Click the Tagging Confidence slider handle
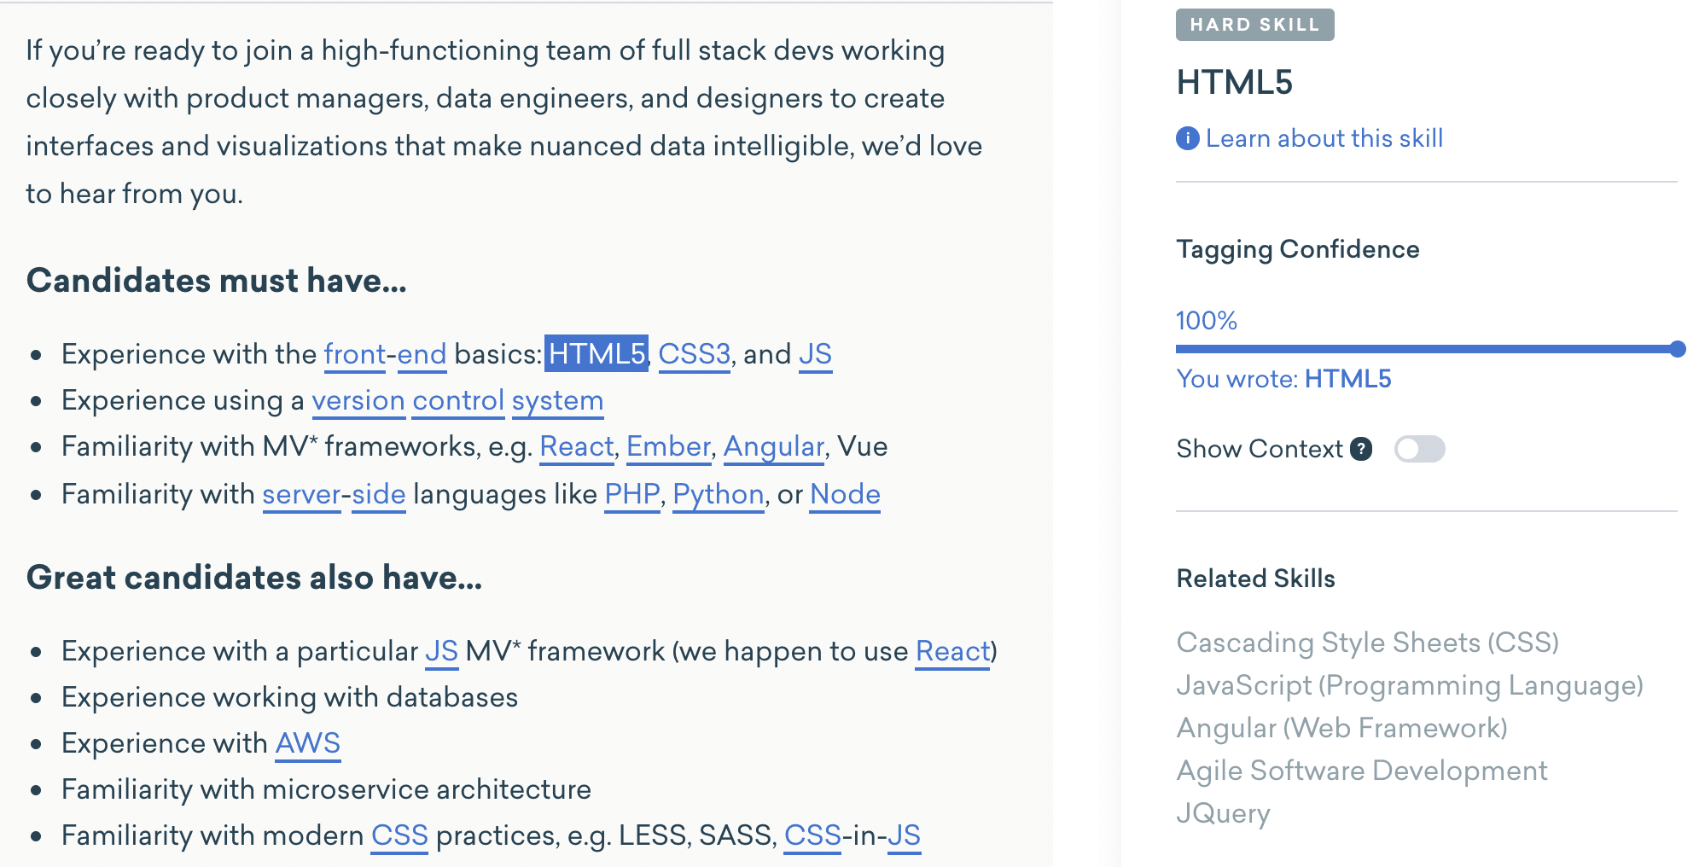This screenshot has width=1705, height=867. click(x=1677, y=349)
